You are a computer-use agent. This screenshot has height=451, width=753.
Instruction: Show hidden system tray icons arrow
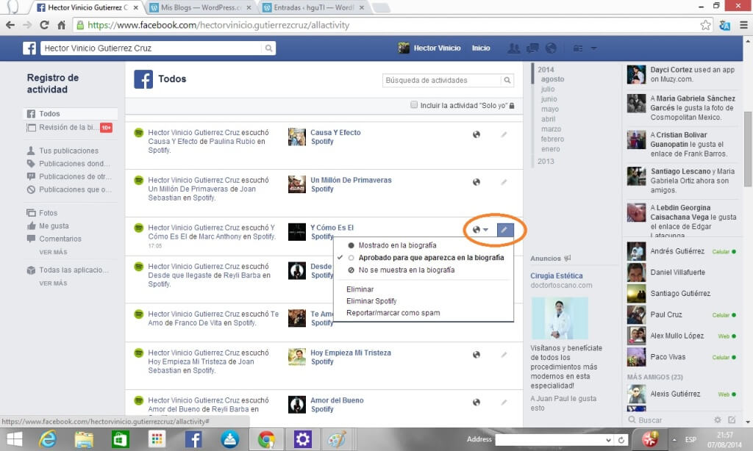(x=674, y=439)
